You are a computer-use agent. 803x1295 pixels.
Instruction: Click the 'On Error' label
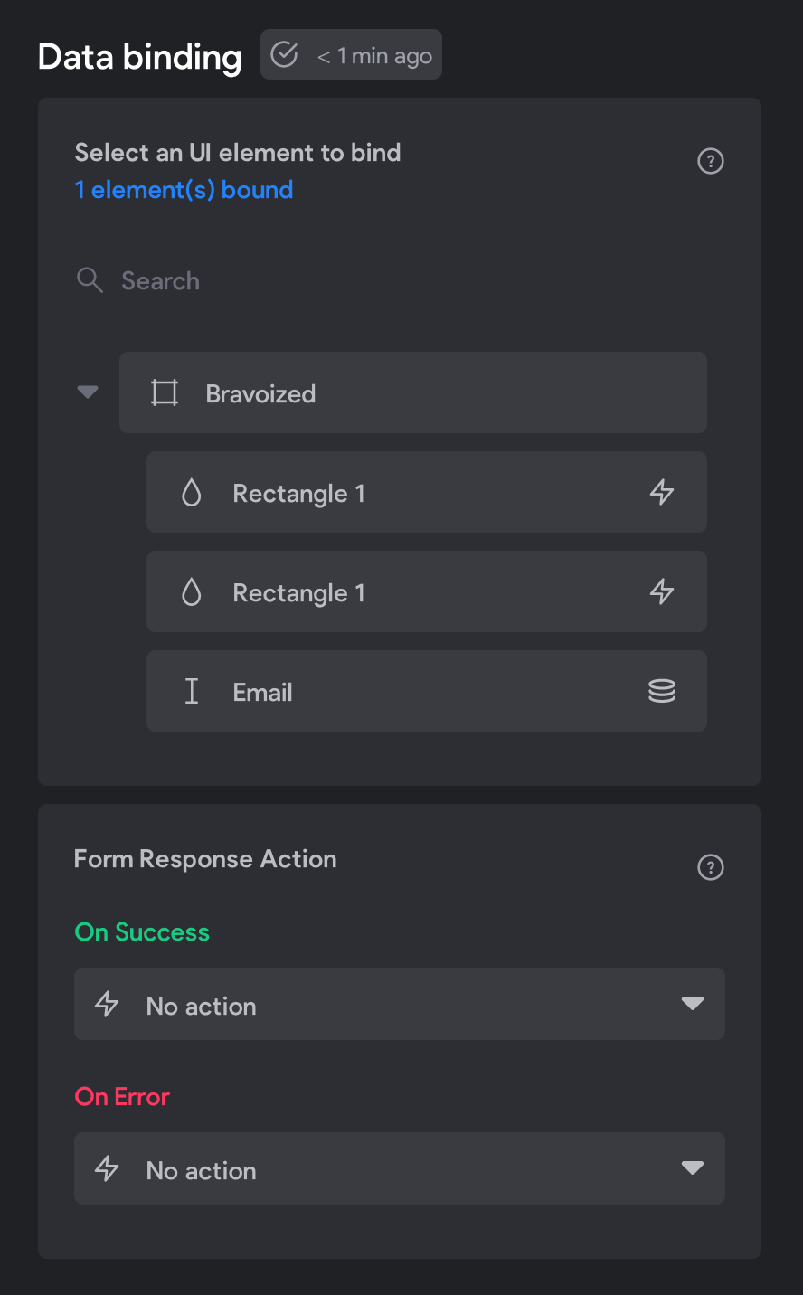[122, 1097]
